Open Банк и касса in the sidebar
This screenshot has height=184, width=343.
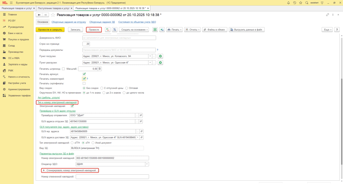(15, 33)
